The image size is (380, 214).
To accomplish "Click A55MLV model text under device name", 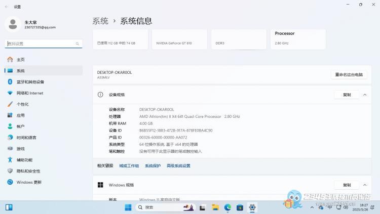I will 103,77.
